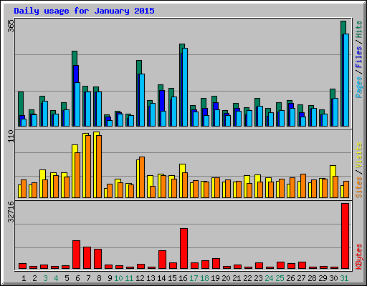Click the orange sites bar for day 12
This screenshot has height=286, width=367.
tap(142, 177)
